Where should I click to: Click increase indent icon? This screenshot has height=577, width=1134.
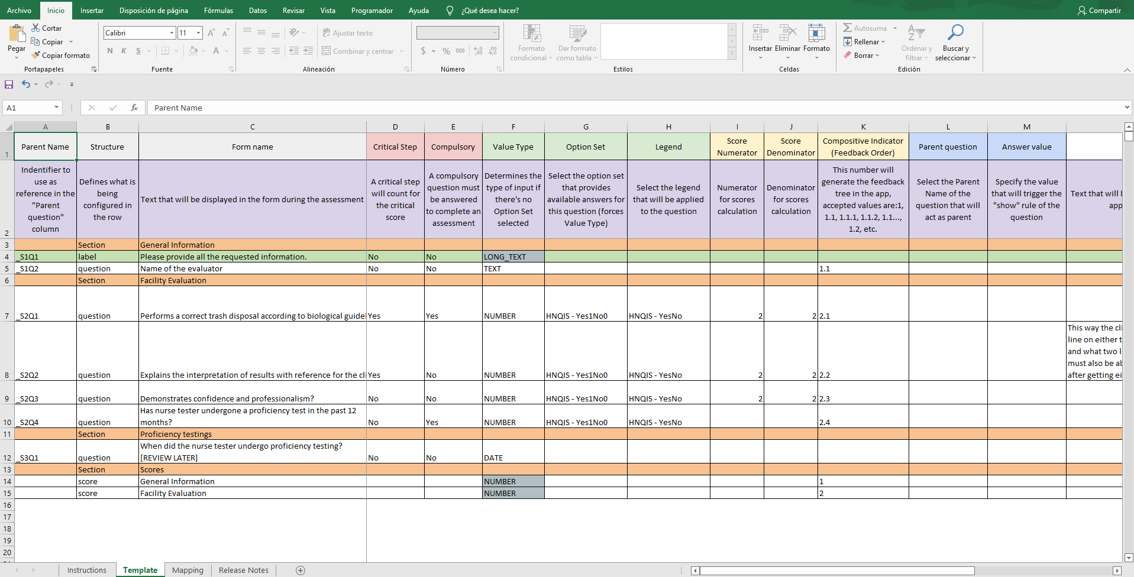click(x=308, y=51)
